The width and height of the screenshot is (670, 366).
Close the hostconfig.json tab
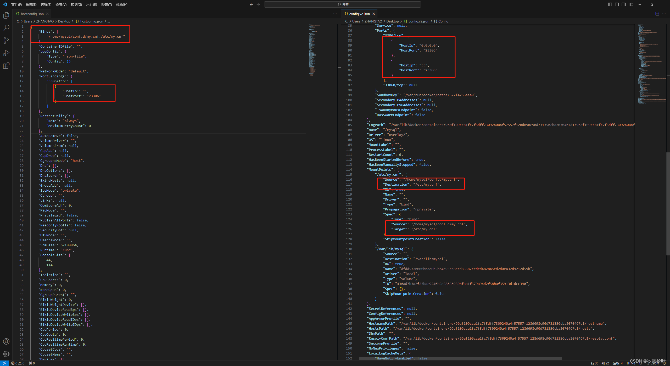click(47, 14)
